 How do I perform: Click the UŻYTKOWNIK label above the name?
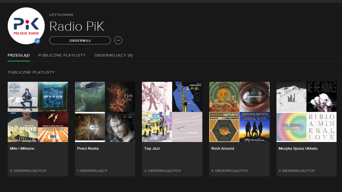pyautogui.click(x=62, y=14)
